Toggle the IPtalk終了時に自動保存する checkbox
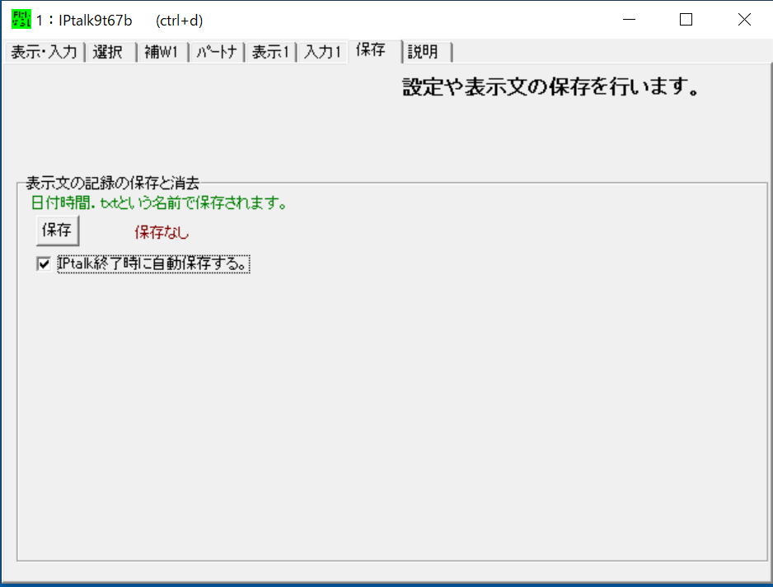The width and height of the screenshot is (773, 587). point(44,264)
